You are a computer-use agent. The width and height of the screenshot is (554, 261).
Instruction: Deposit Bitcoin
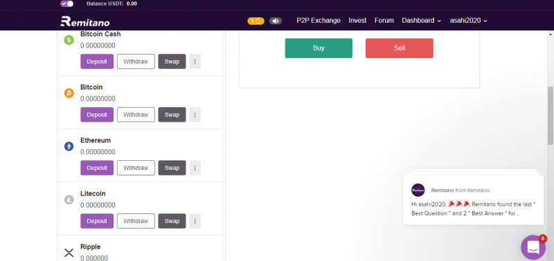97,115
